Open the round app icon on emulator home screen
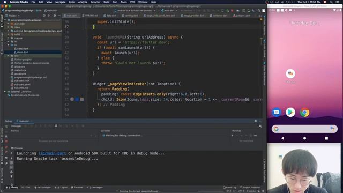Viewport: 343px width, 193px height. pos(290,74)
